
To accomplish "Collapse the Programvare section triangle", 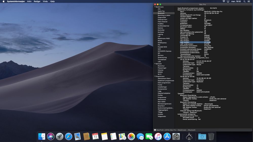I will pyautogui.click(x=155, y=76).
